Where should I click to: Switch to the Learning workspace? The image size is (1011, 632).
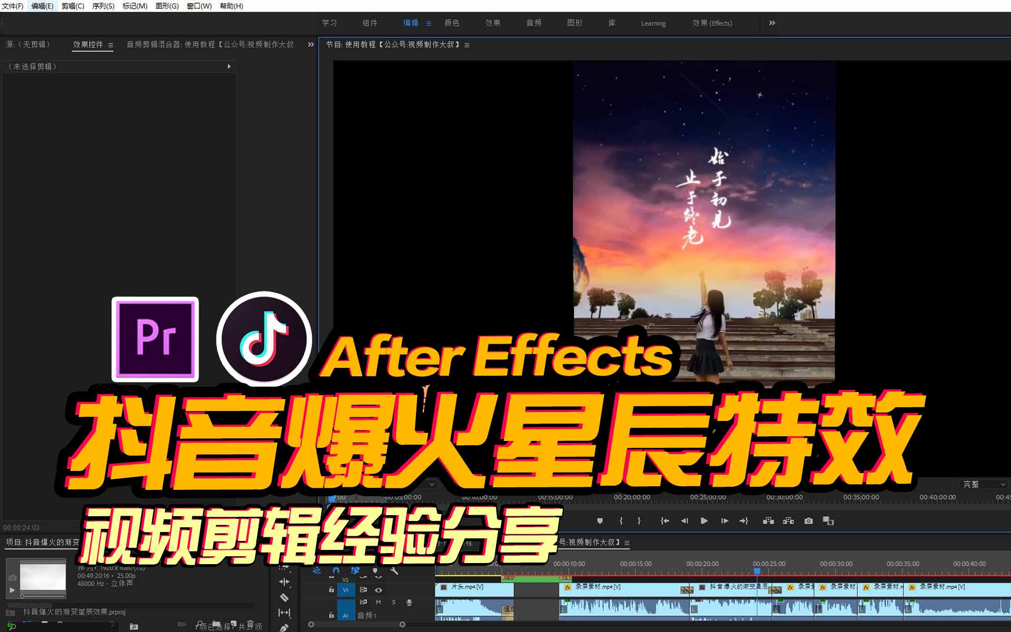point(653,23)
